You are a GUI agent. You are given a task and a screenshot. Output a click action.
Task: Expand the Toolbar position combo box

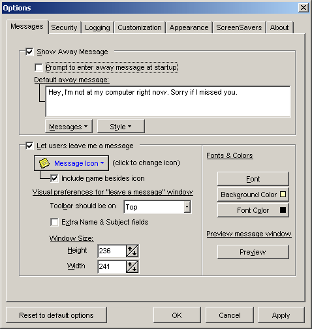pyautogui.click(x=187, y=207)
